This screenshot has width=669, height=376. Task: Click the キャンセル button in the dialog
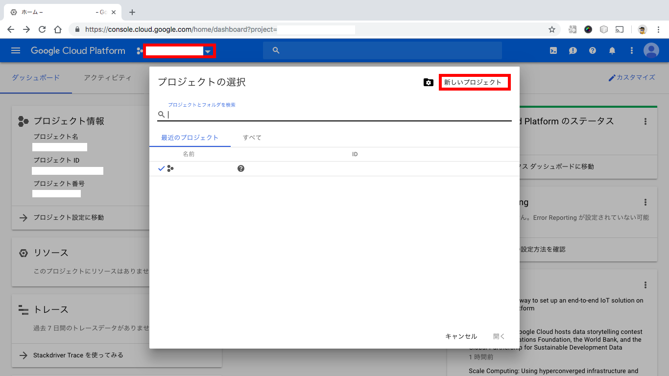pos(461,336)
